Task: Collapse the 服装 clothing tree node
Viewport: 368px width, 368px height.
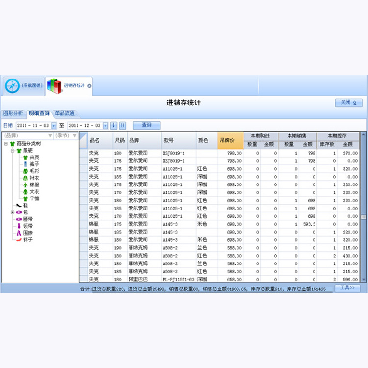Action: [13, 151]
